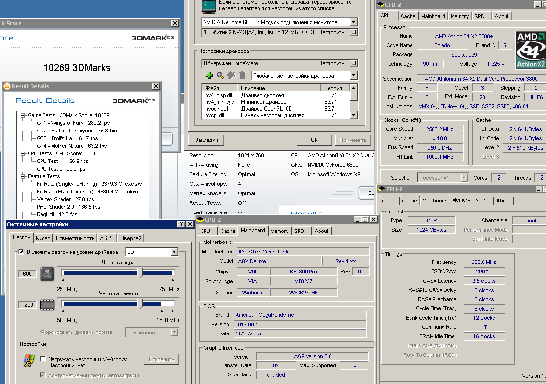Click the core frequency value field 600
This screenshot has height=384, width=546.
(x=27, y=274)
